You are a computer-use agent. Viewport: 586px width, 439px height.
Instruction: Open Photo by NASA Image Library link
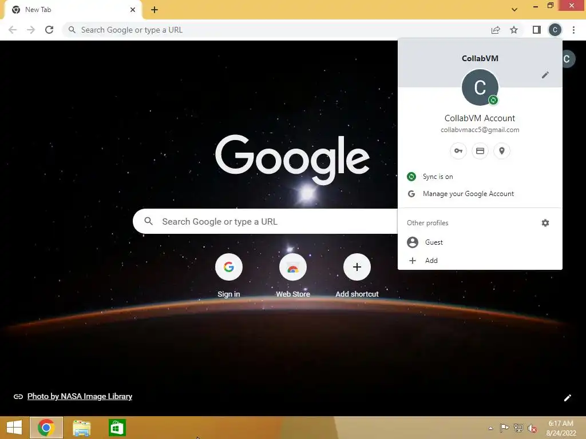click(x=80, y=397)
